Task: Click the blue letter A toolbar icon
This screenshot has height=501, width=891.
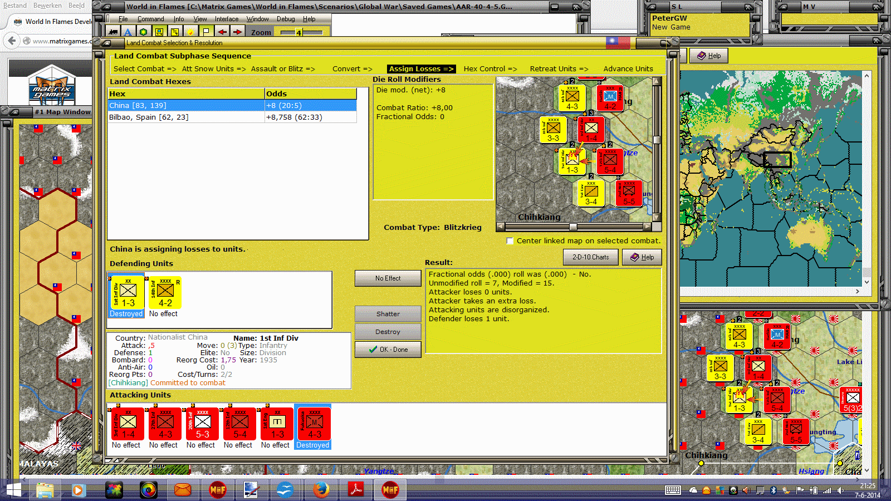Action: point(128,32)
